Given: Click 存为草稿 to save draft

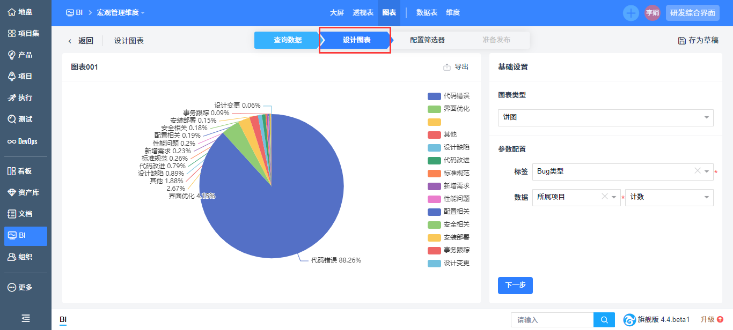Looking at the screenshot, I should (x=698, y=40).
